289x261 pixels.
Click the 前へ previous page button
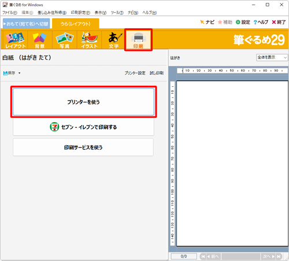click(213, 256)
